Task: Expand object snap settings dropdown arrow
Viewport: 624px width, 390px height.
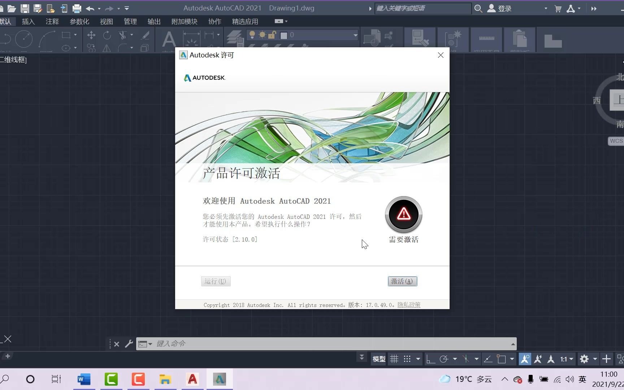Action: click(512, 359)
